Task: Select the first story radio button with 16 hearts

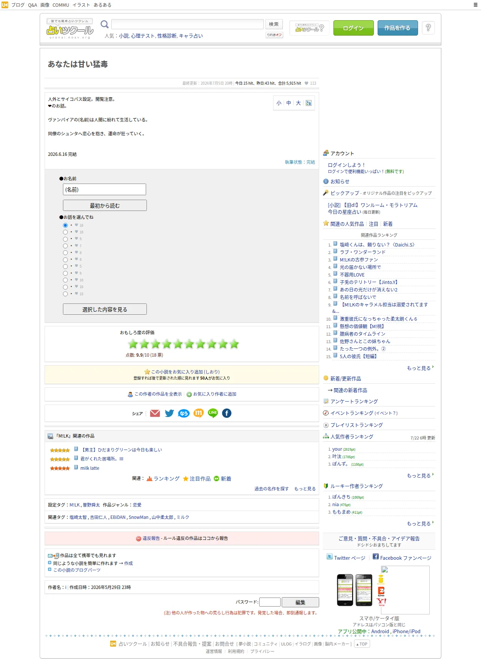Action: click(65, 225)
